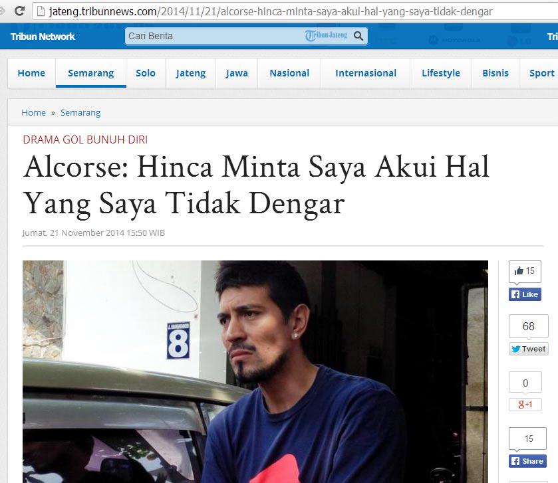Select the Solo section tab
558x483 pixels.
coord(145,73)
